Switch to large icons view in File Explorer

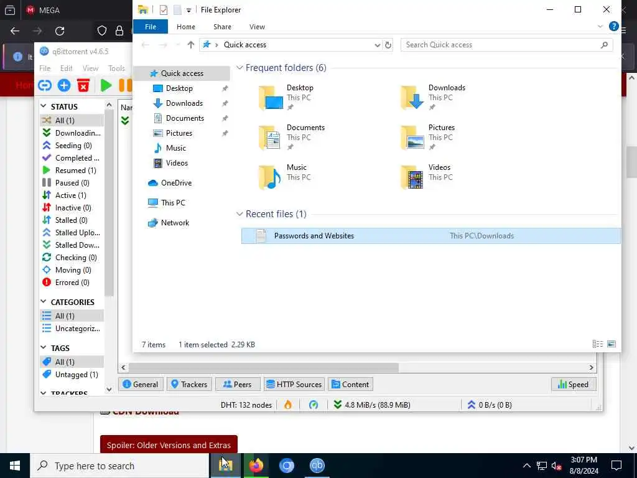pos(611,344)
